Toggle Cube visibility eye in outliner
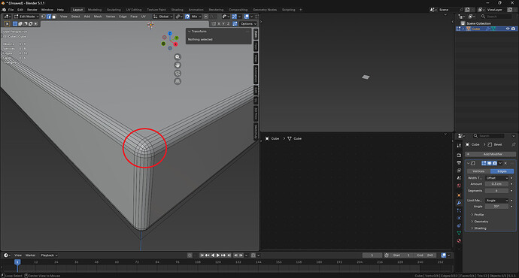519x278 pixels. click(508, 29)
